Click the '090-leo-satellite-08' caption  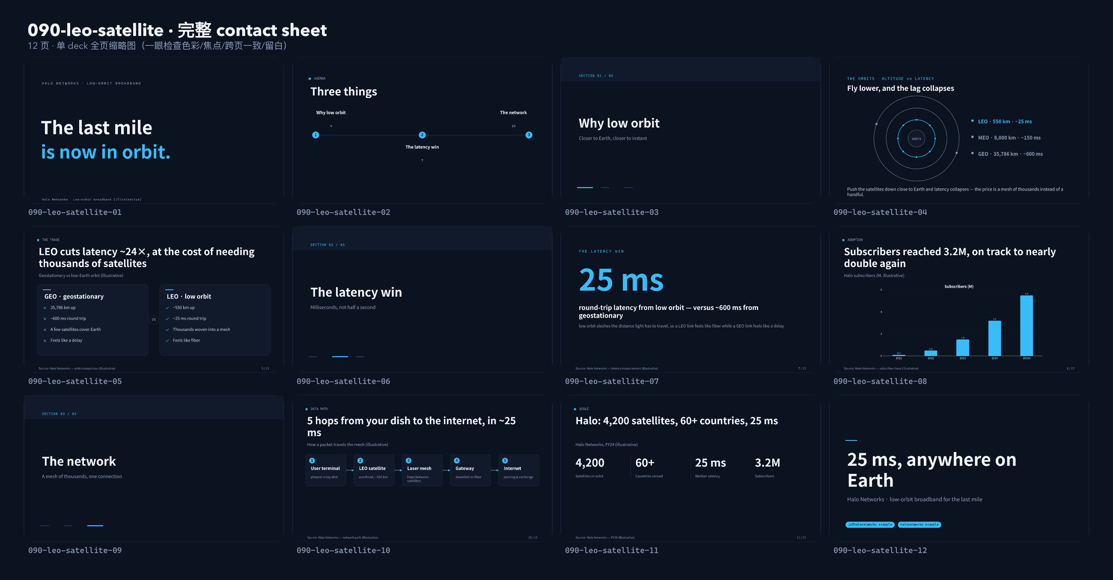pos(880,381)
